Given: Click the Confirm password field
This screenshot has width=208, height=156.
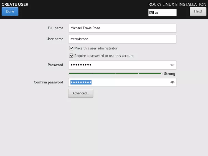Looking at the screenshot, I should pos(122,82).
